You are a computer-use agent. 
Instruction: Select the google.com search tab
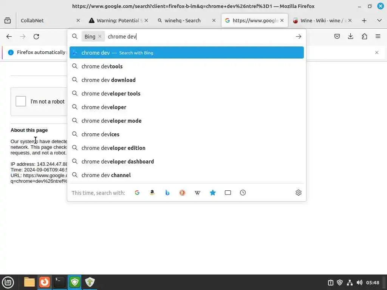255,20
